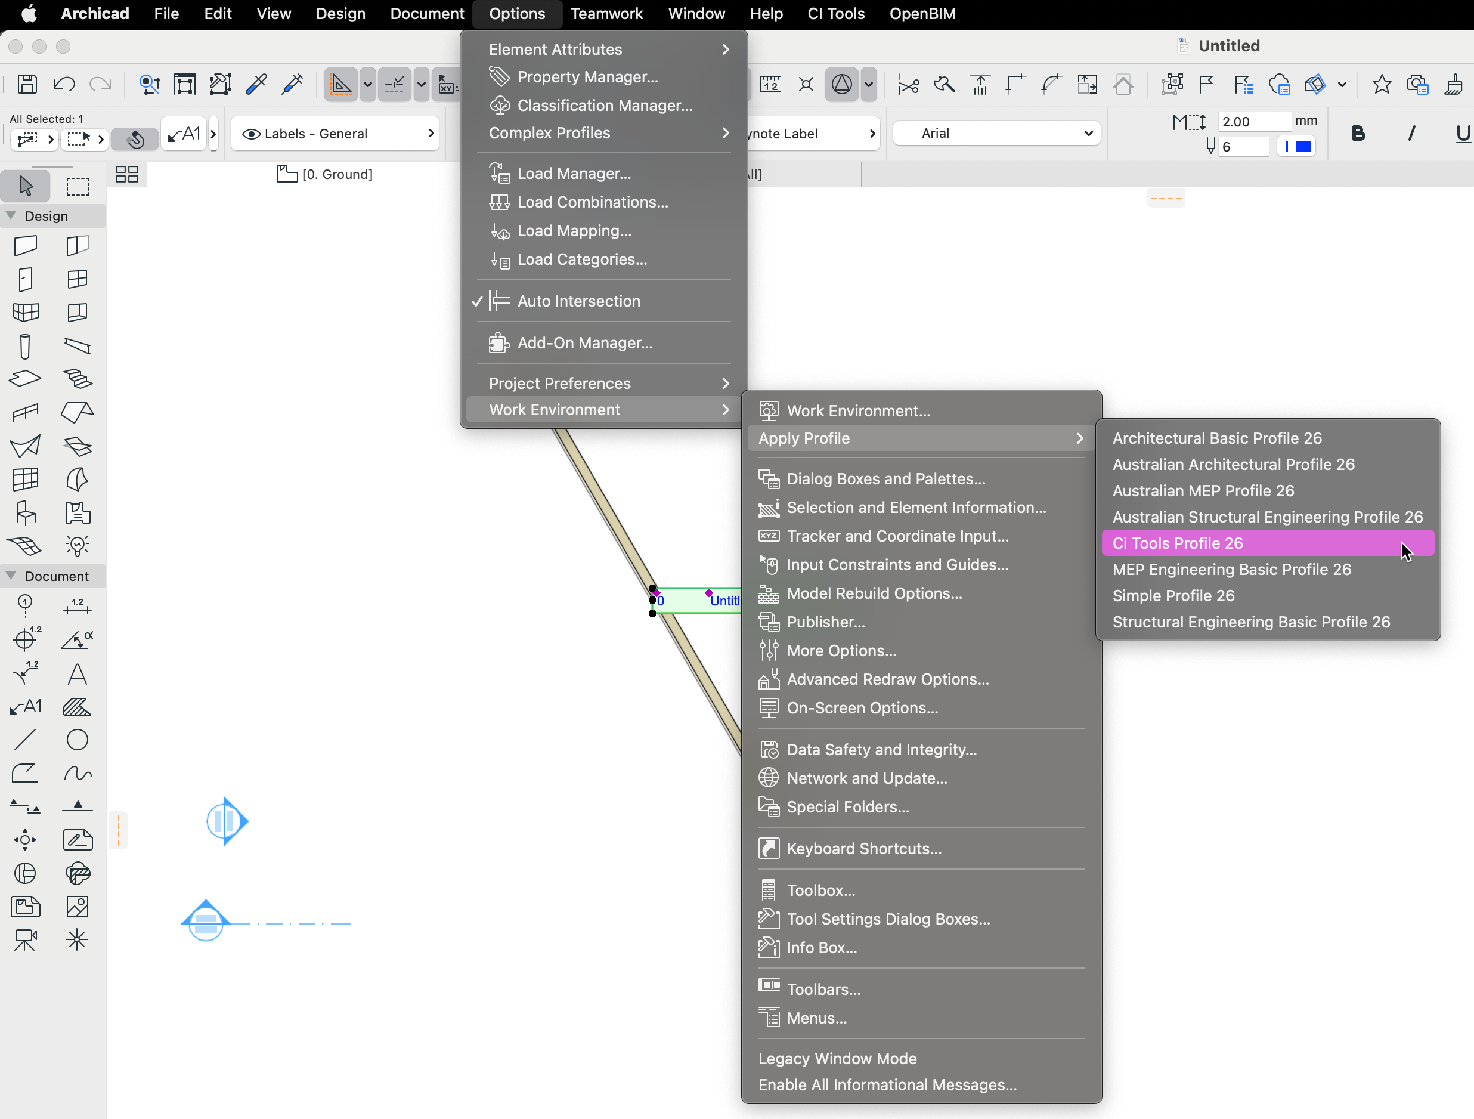
Task: Select the Roof tool
Action: [x=78, y=413]
